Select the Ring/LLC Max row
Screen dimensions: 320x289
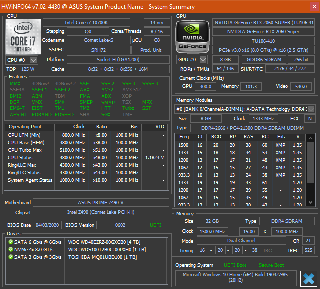tap(86, 165)
